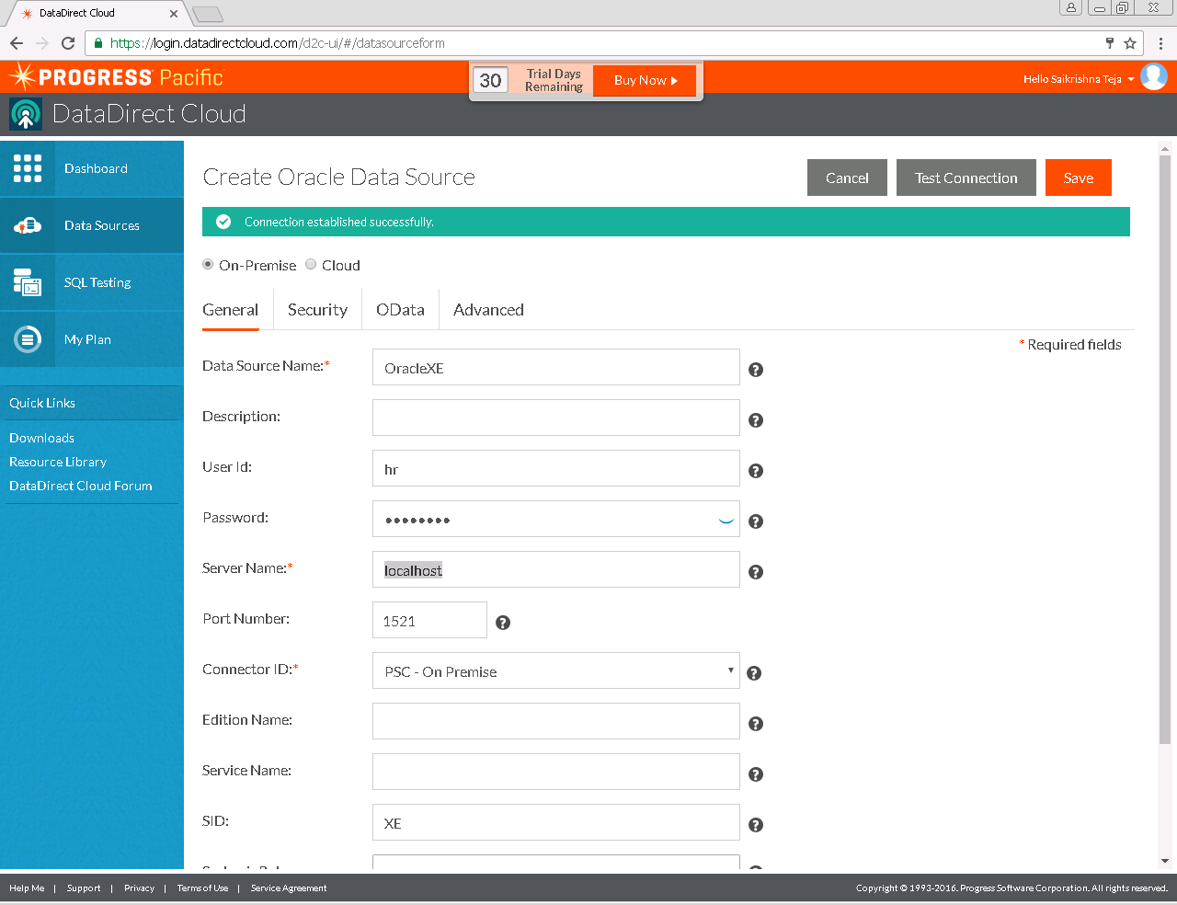Click help icon beside Connector ID dropdown

tap(754, 673)
